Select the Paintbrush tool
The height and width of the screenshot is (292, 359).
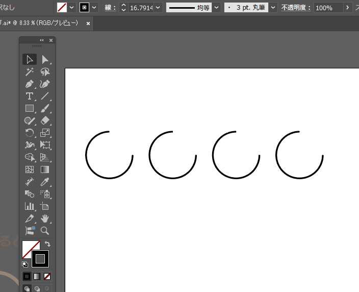point(45,108)
